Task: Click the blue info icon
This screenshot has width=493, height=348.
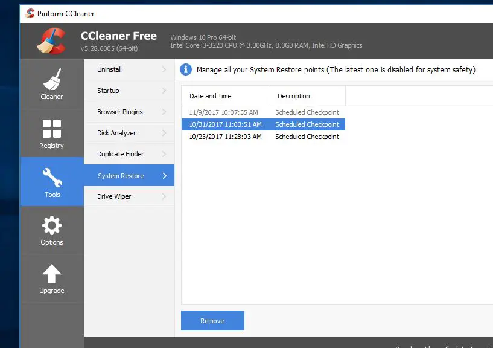Action: click(185, 69)
